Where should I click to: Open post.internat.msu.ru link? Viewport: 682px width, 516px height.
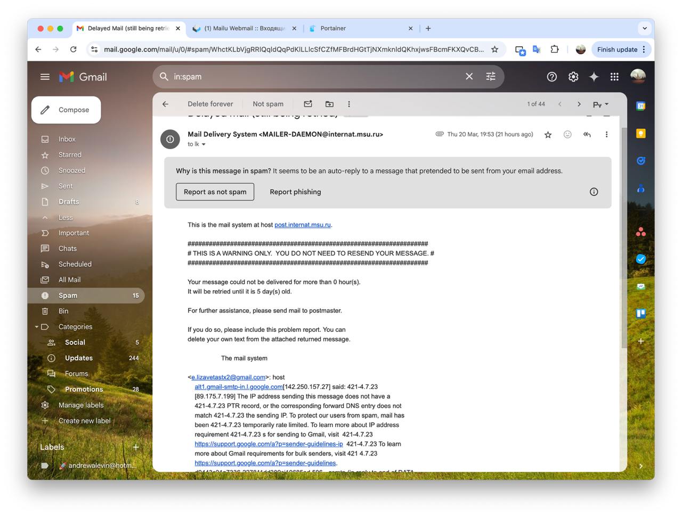[303, 225]
